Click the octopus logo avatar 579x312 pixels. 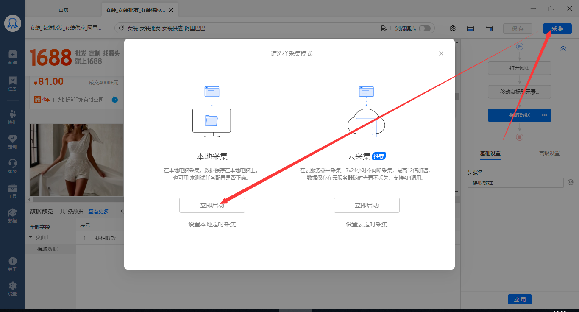(13, 23)
